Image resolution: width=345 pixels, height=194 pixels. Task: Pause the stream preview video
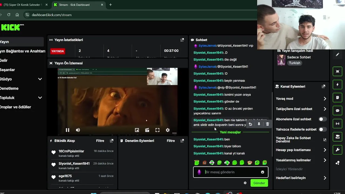67,130
